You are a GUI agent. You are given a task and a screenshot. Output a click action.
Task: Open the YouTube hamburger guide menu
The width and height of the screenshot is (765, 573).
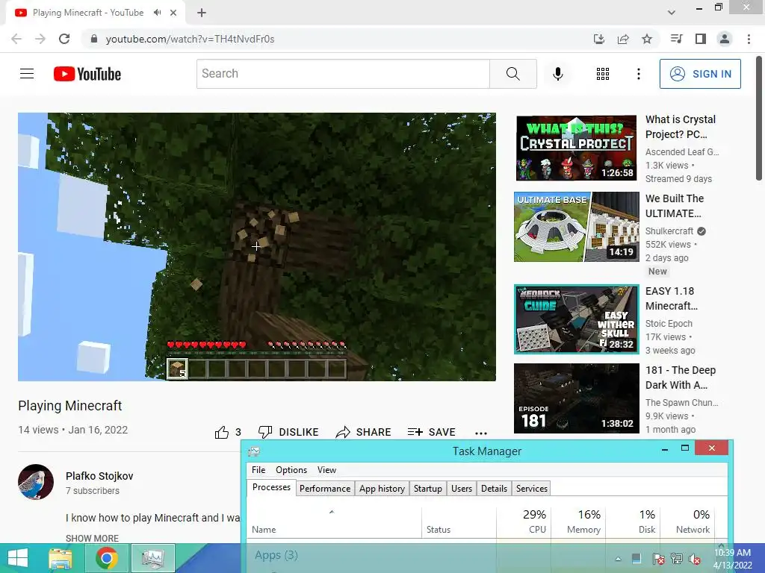pyautogui.click(x=27, y=74)
